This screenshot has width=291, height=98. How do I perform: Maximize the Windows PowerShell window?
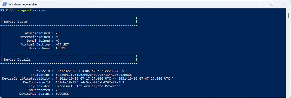[x=272, y=4]
